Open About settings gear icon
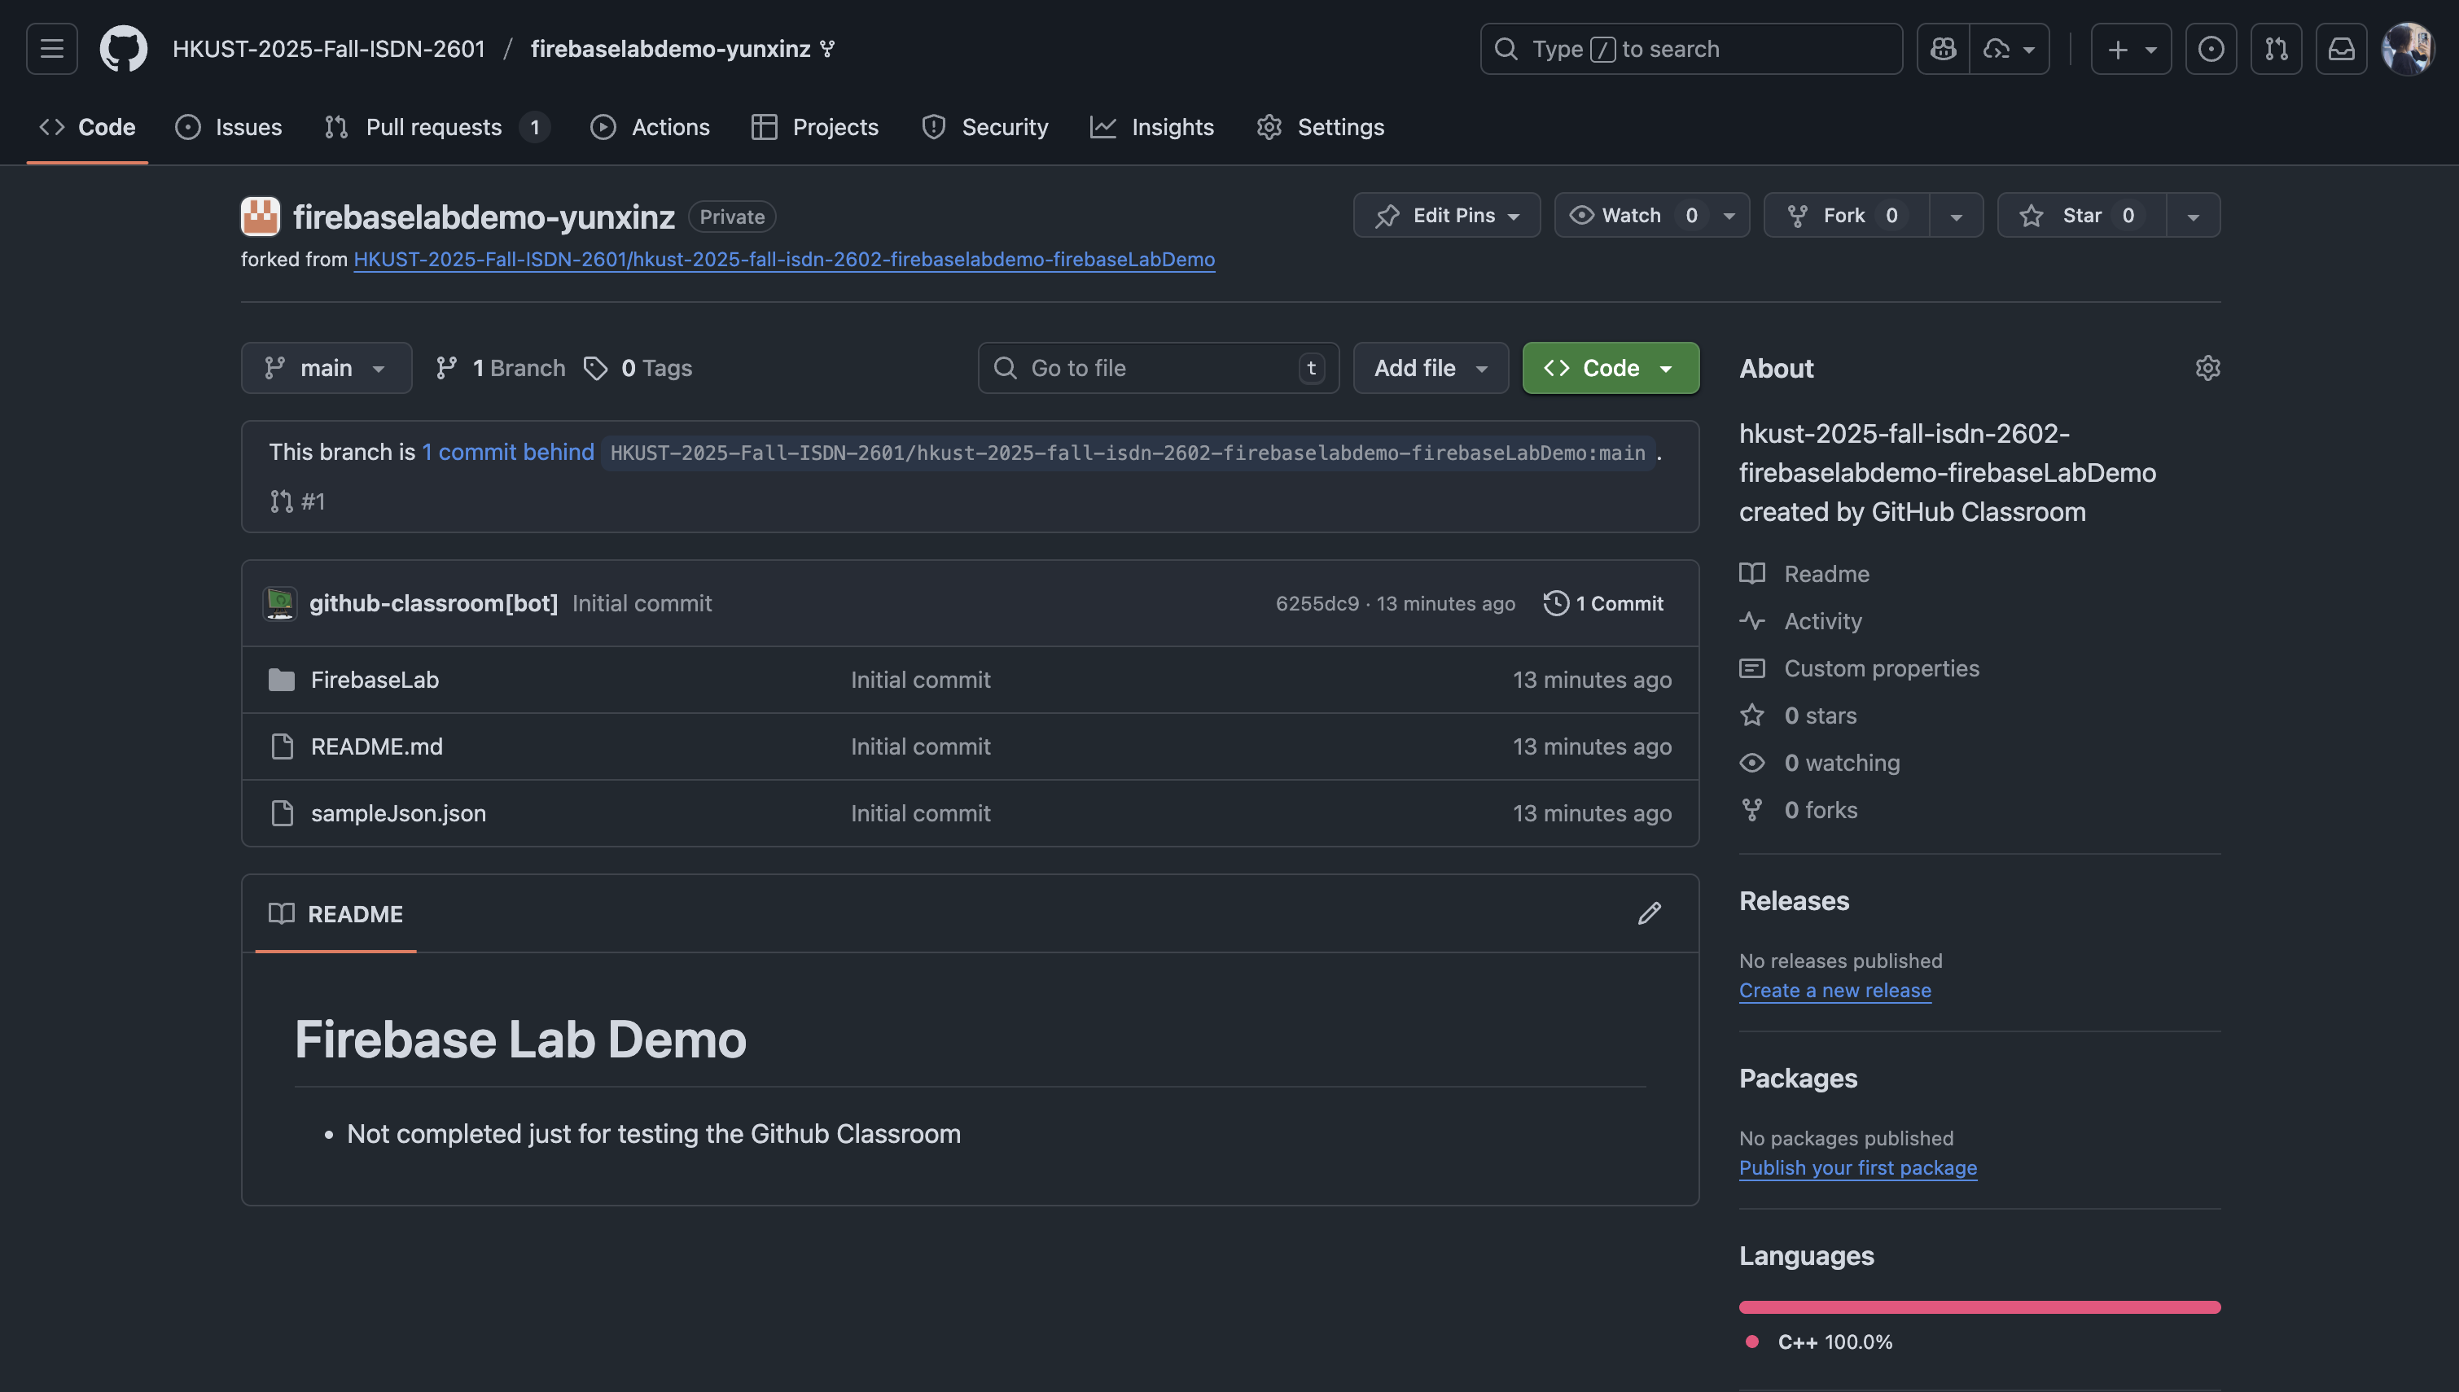 [x=2207, y=368]
